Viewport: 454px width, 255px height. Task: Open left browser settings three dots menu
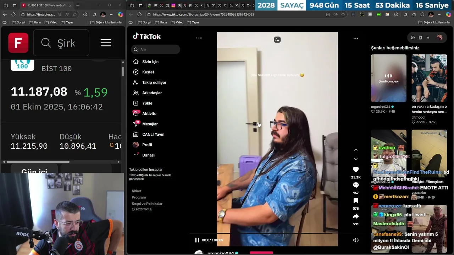point(112,14)
